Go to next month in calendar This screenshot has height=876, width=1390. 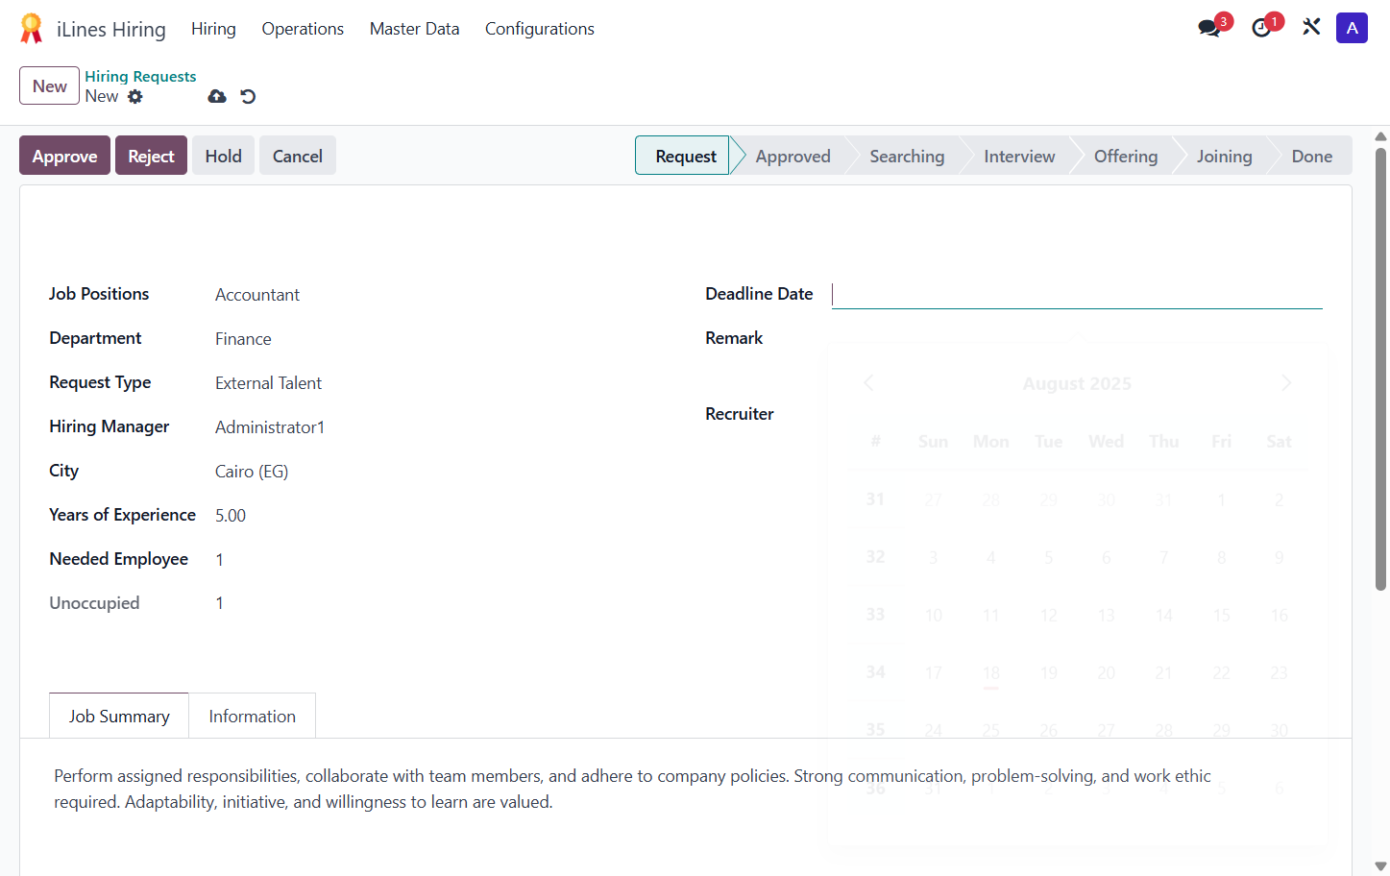click(1286, 383)
